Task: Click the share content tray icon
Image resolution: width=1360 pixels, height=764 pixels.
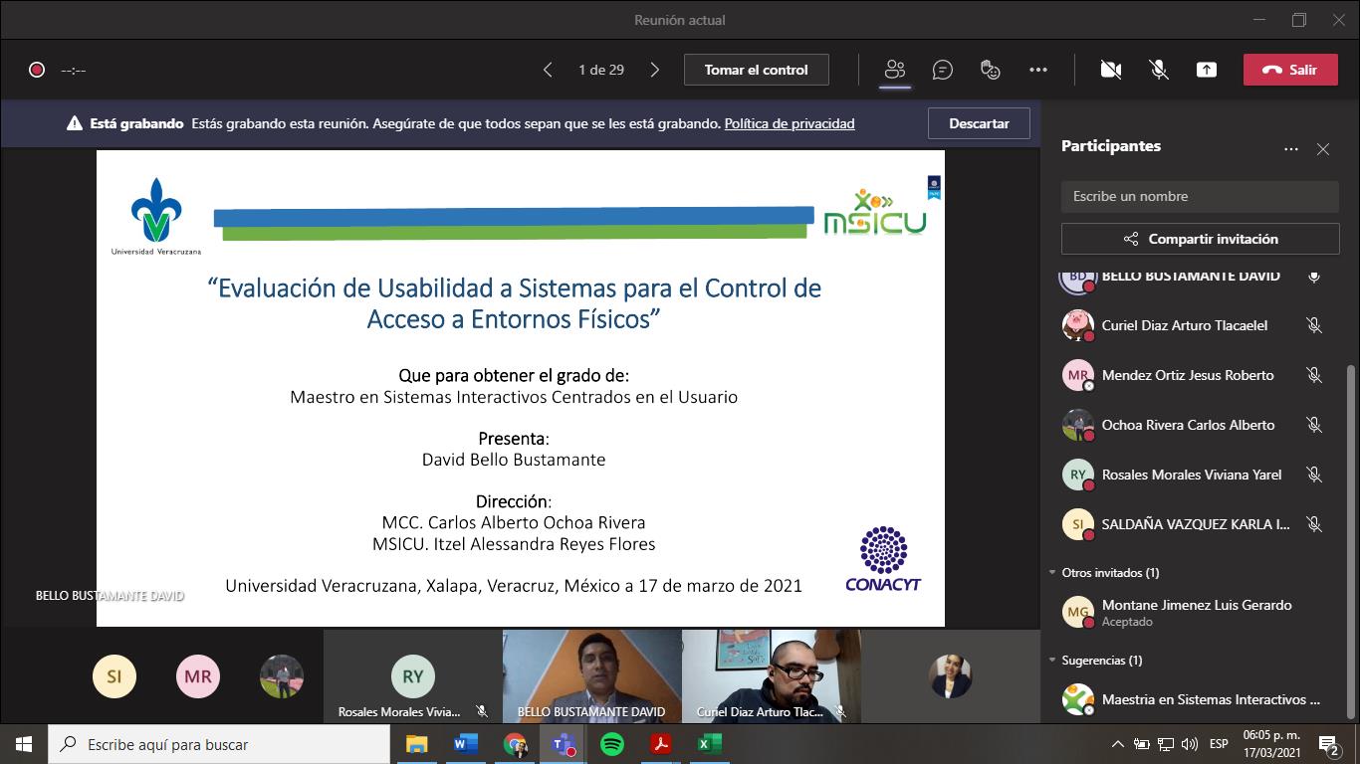Action: [1206, 70]
